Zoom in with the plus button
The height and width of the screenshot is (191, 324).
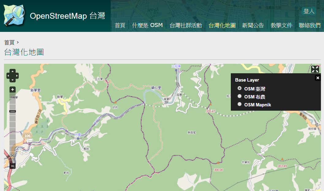(13, 90)
